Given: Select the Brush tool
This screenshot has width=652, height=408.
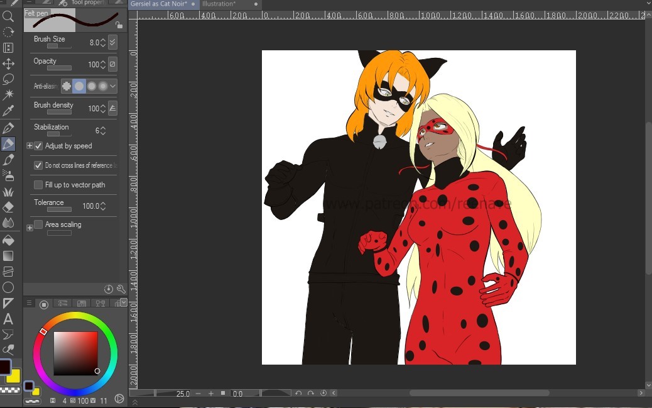Looking at the screenshot, I should (x=8, y=160).
